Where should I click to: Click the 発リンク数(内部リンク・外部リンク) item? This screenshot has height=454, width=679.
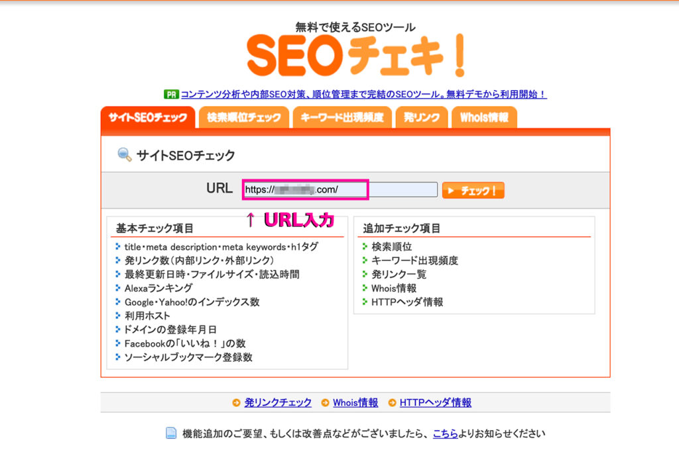(199, 260)
